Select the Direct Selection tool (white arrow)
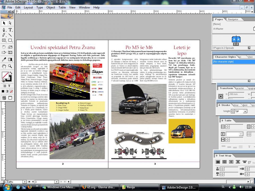Viewport: 255px width, 191px height. click(10, 23)
